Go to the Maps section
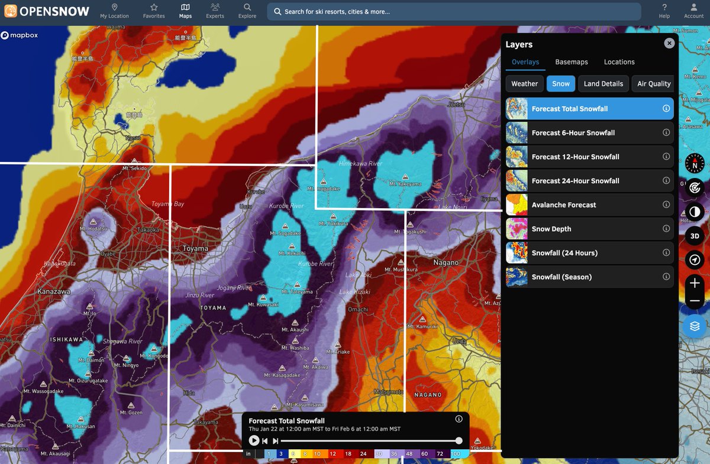 185,11
